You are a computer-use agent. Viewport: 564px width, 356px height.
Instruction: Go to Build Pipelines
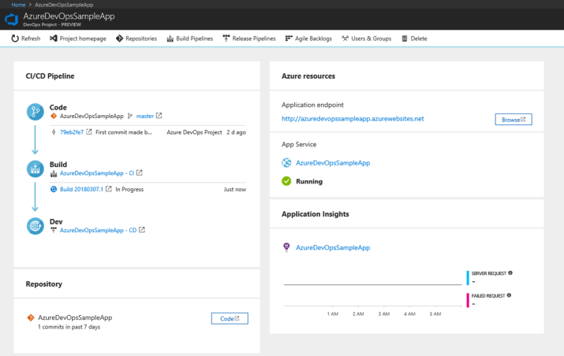point(189,38)
